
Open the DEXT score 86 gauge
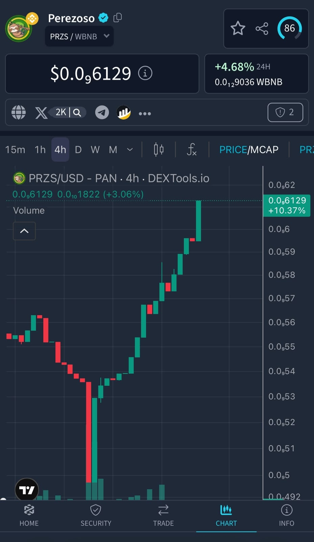(x=290, y=28)
